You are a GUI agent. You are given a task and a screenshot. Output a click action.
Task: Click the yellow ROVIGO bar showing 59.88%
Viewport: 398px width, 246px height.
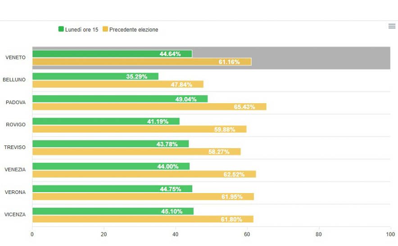(139, 129)
